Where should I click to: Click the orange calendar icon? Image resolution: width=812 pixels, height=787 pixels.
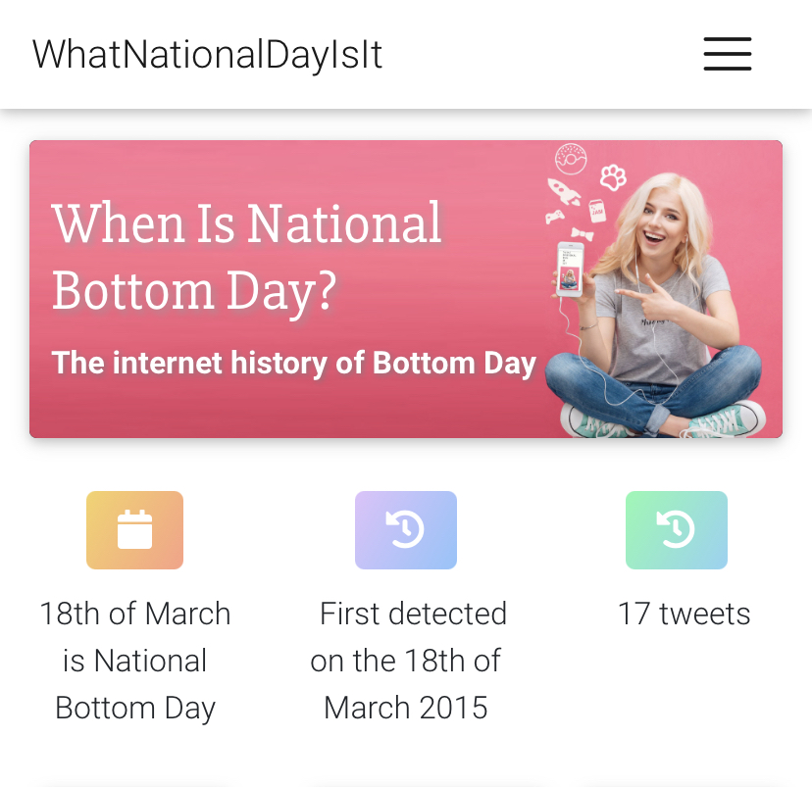coord(134,530)
